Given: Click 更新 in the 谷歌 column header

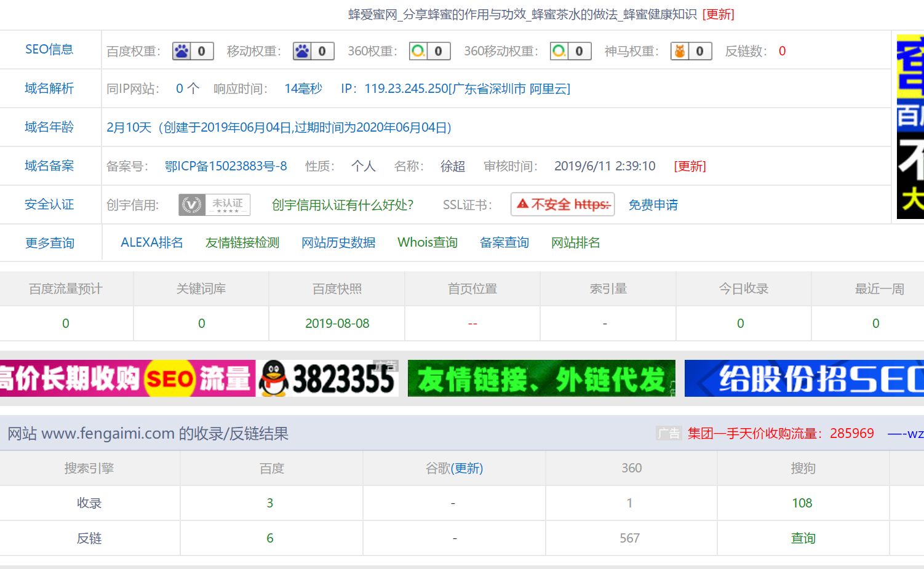Looking at the screenshot, I should [468, 469].
